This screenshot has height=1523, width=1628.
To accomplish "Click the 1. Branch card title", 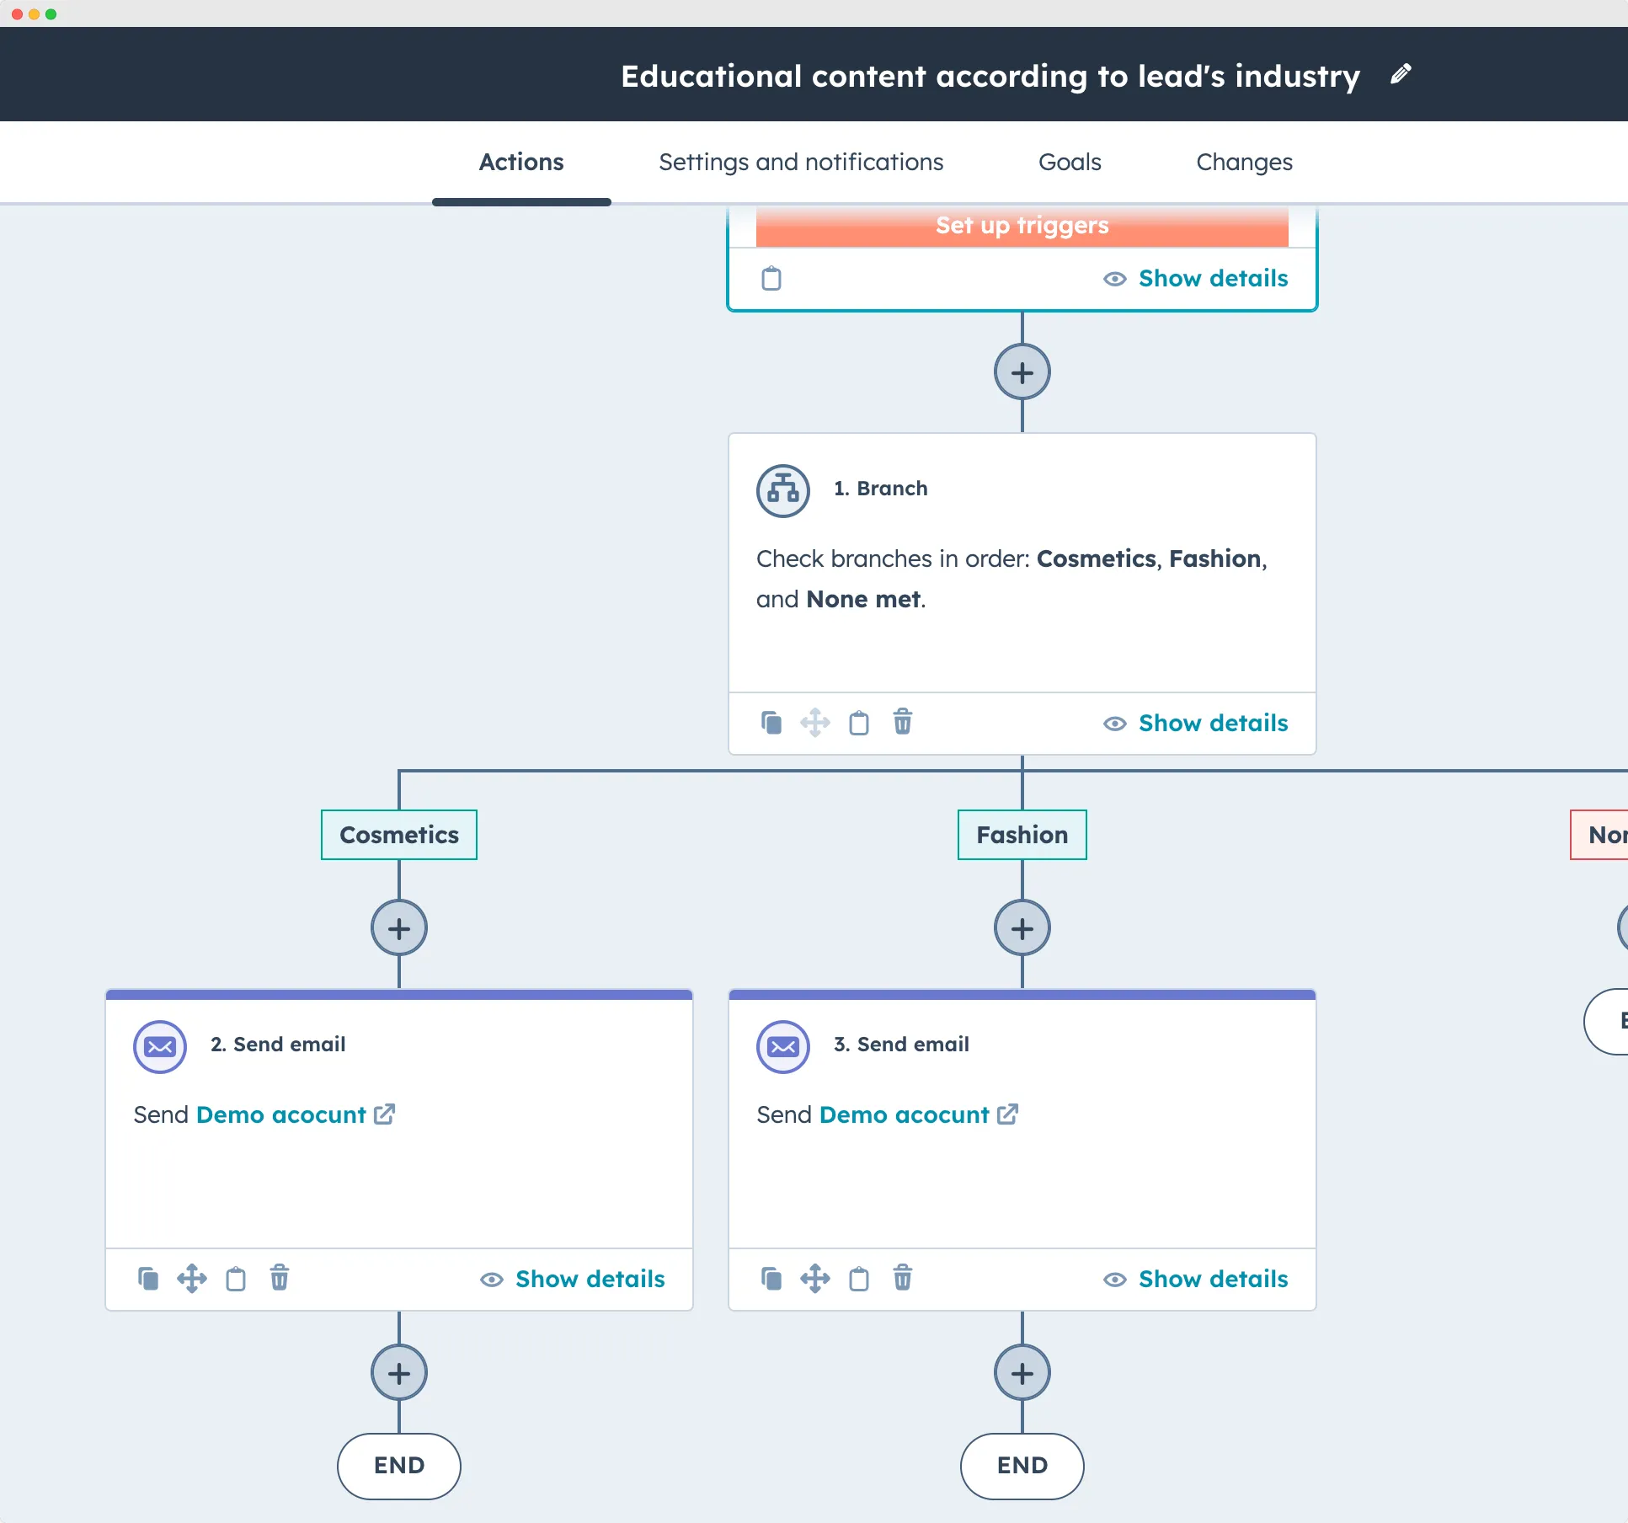I will tap(880, 489).
